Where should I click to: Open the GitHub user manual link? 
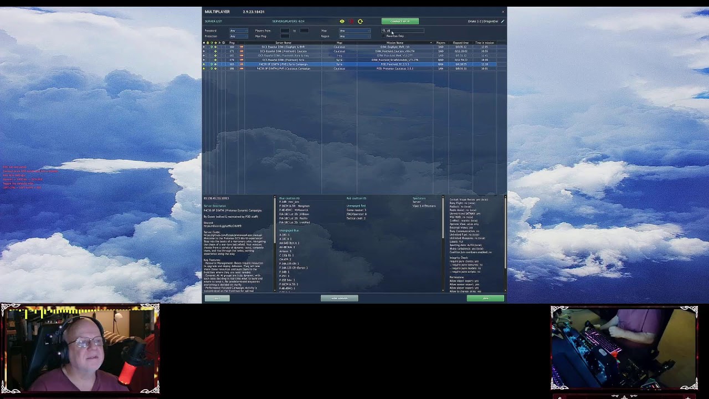[233, 235]
